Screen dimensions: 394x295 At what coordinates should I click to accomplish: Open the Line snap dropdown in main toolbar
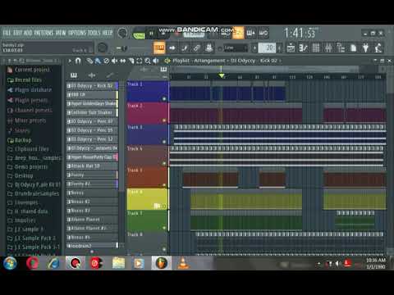[236, 48]
